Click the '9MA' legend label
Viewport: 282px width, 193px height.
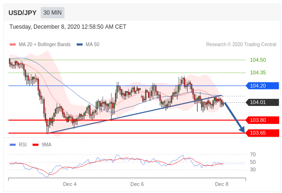pyautogui.click(x=47, y=145)
